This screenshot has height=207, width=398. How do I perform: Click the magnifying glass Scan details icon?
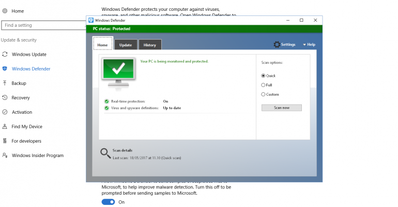coord(105,152)
